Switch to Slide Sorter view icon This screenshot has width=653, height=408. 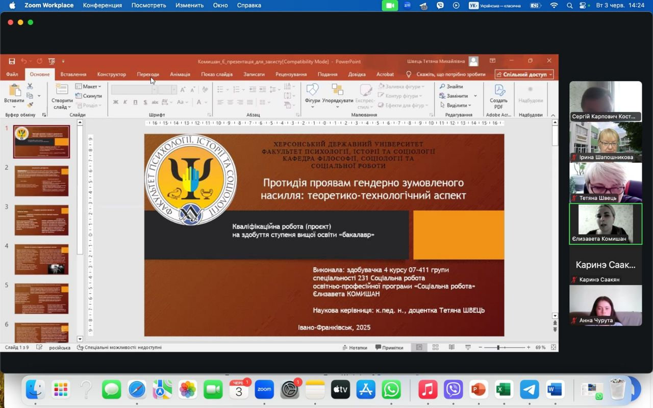[x=435, y=347]
